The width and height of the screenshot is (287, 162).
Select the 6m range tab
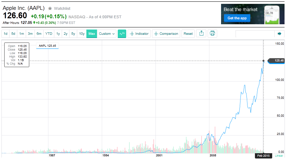(x=39, y=34)
